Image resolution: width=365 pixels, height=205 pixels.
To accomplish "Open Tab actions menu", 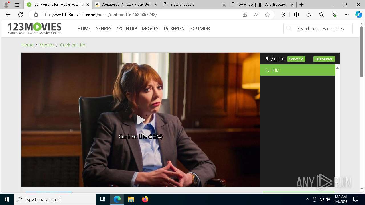I will (x=17, y=5).
